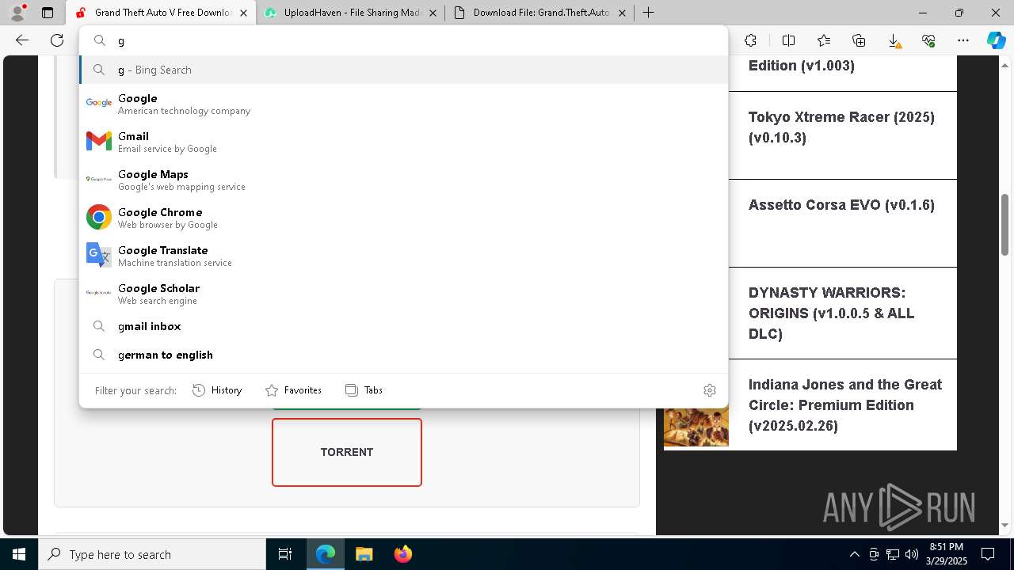Open search filter settings gear
The width and height of the screenshot is (1014, 570).
coord(710,390)
